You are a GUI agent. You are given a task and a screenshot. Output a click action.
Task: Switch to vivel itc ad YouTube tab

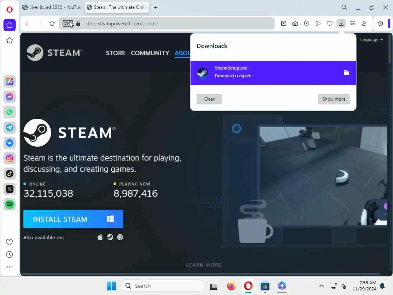pyautogui.click(x=52, y=7)
